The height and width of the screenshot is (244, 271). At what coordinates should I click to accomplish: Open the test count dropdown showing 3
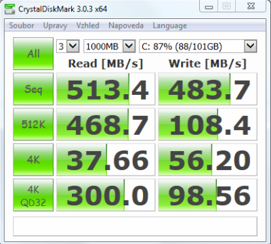[68, 46]
